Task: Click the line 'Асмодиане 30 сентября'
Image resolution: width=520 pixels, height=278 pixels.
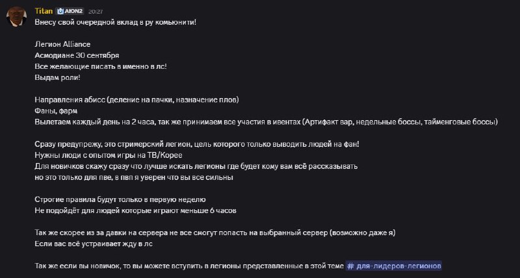Action: pyautogui.click(x=77, y=55)
